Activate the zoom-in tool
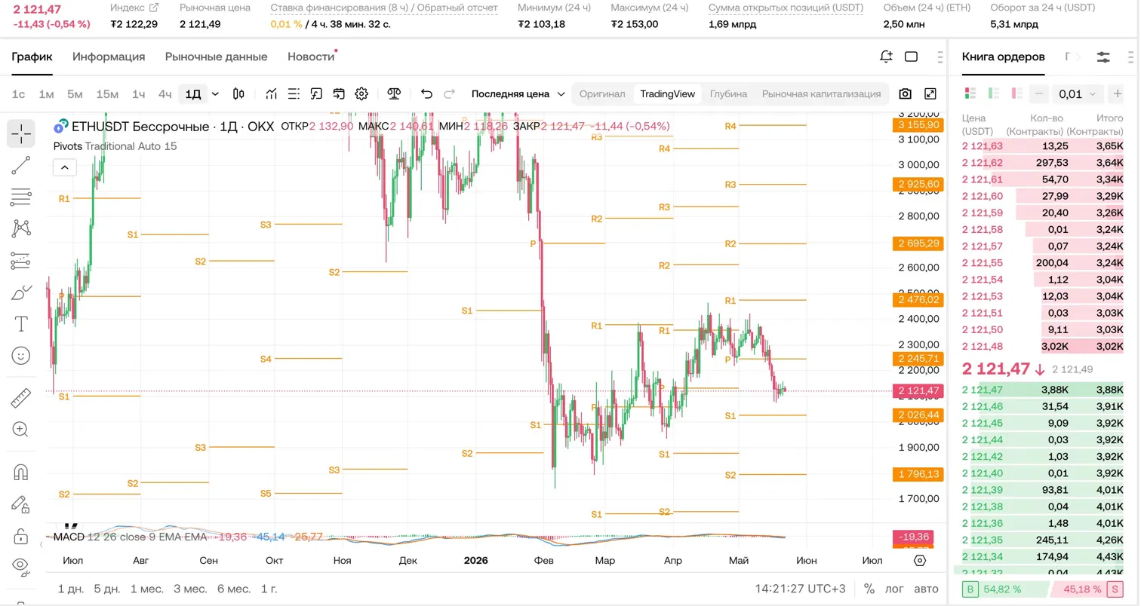This screenshot has width=1141, height=606. (x=21, y=429)
